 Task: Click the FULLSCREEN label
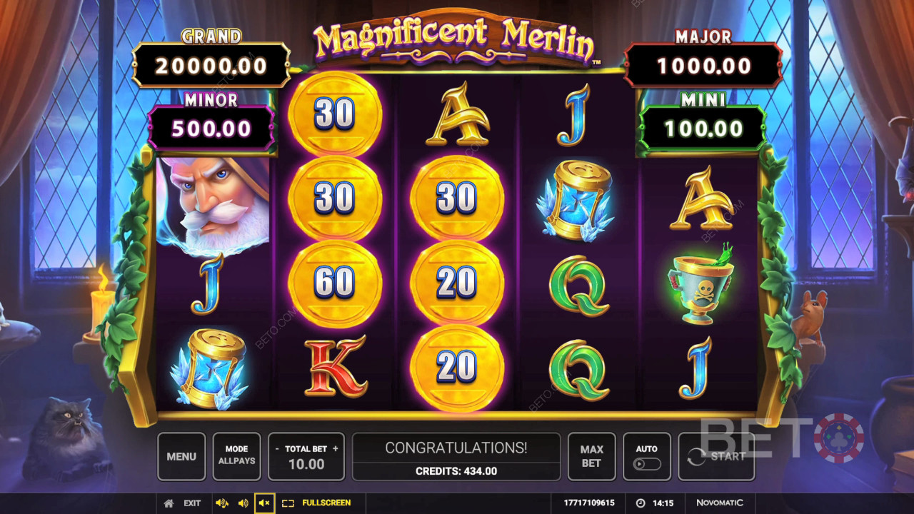click(326, 503)
